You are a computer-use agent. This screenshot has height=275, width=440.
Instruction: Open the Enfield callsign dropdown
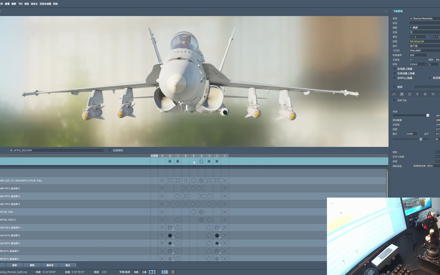(x=418, y=64)
